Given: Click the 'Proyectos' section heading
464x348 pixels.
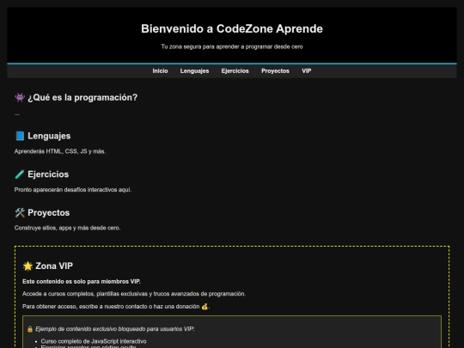Looking at the screenshot, I should pyautogui.click(x=48, y=212).
